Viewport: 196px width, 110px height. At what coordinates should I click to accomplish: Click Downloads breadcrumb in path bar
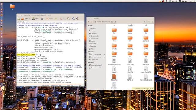click(106, 22)
